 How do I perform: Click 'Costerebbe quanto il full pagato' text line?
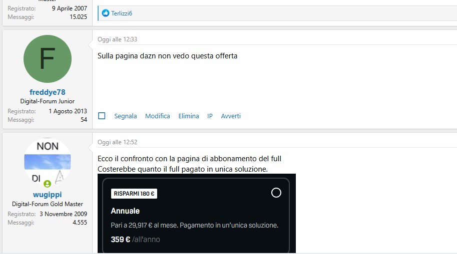point(183,169)
